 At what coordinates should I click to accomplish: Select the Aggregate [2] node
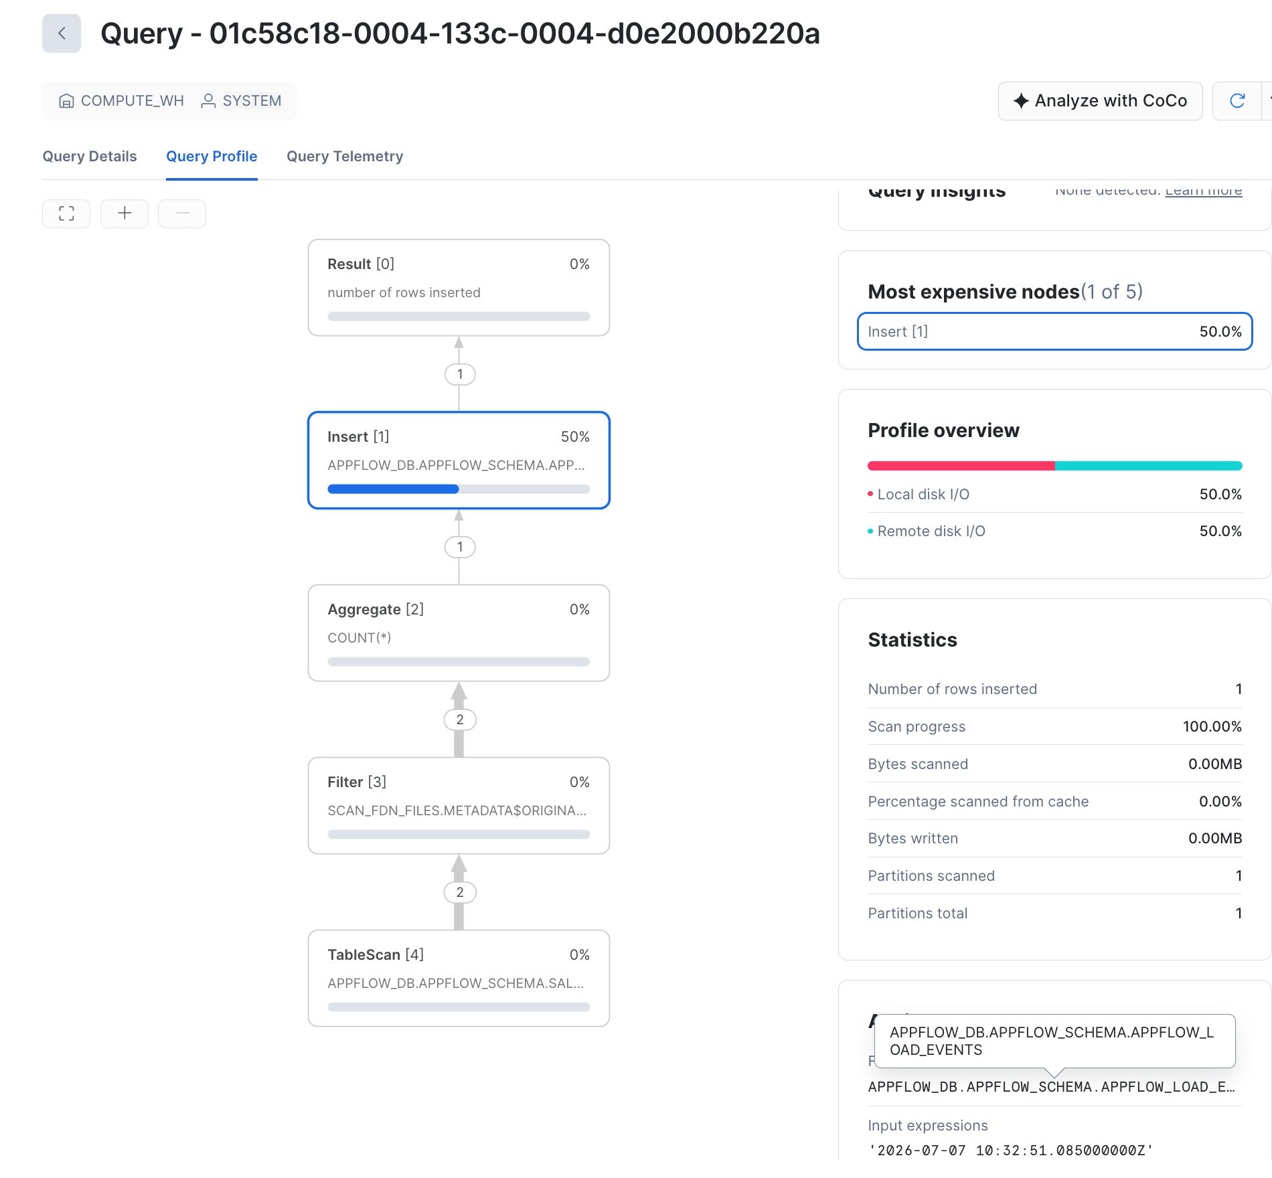coord(459,633)
